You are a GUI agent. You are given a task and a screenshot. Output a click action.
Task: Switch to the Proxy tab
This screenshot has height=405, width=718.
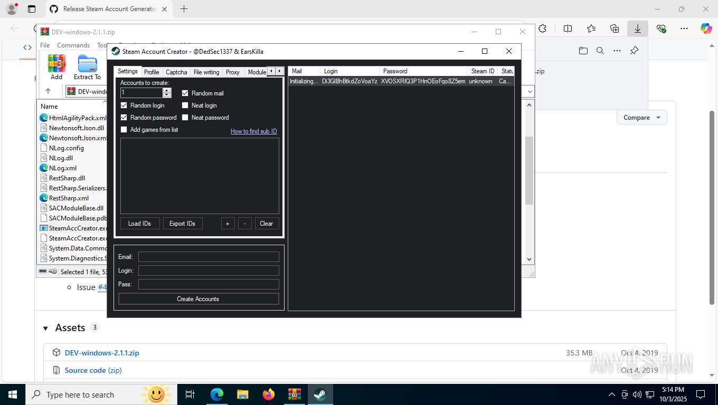tap(233, 72)
